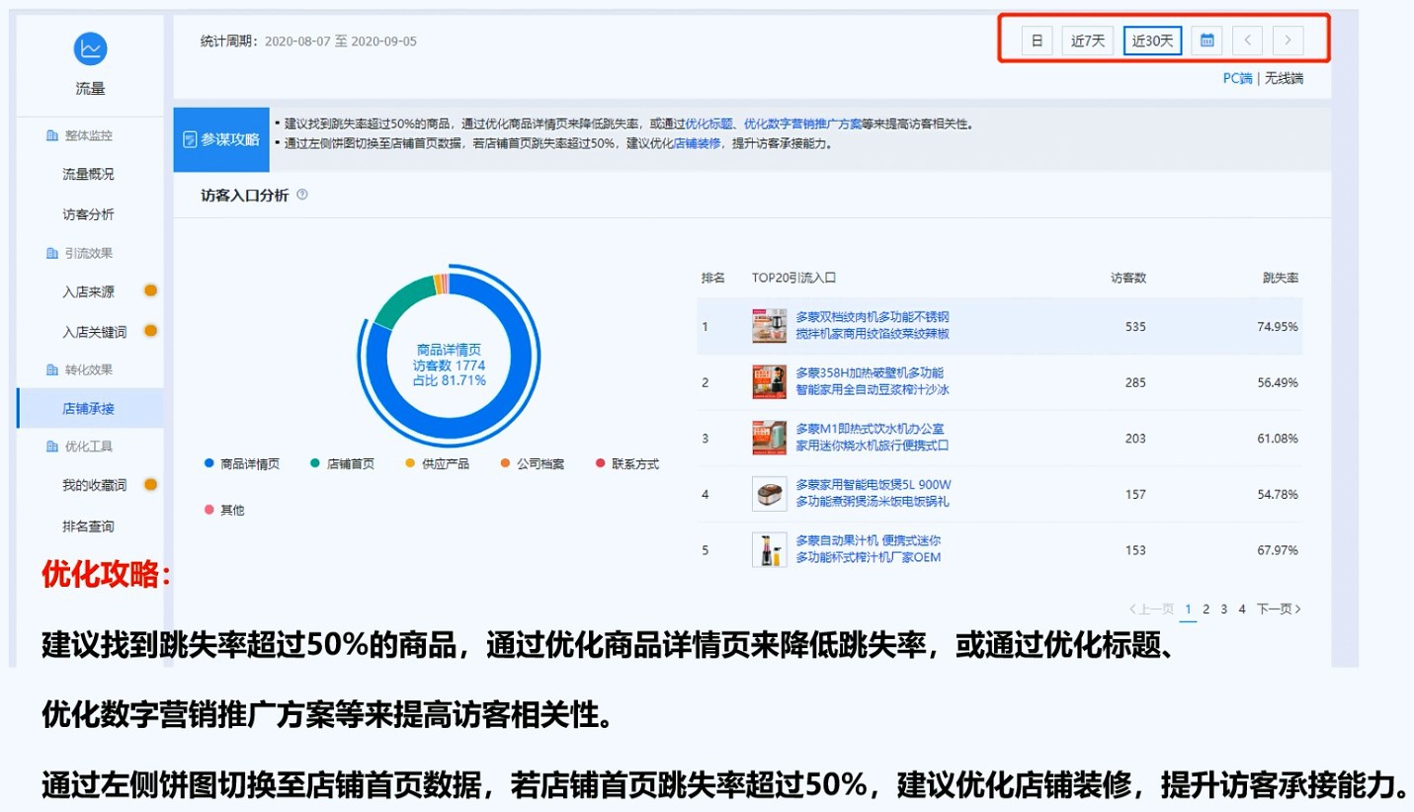Click the 转化效果 section icon
Image resolution: width=1414 pixels, height=812 pixels.
(x=52, y=369)
